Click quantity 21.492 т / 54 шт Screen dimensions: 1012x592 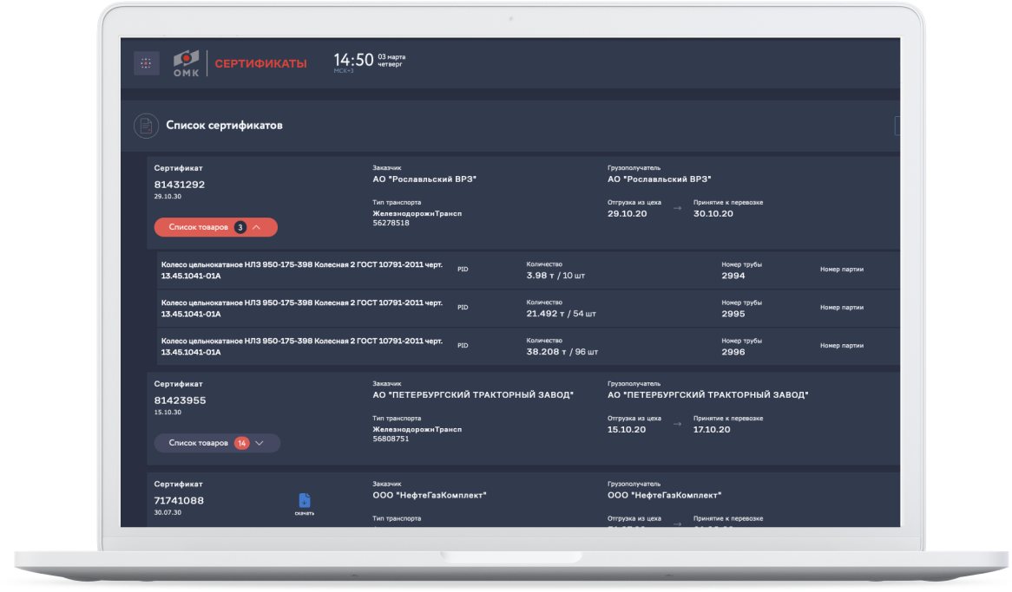click(x=561, y=314)
